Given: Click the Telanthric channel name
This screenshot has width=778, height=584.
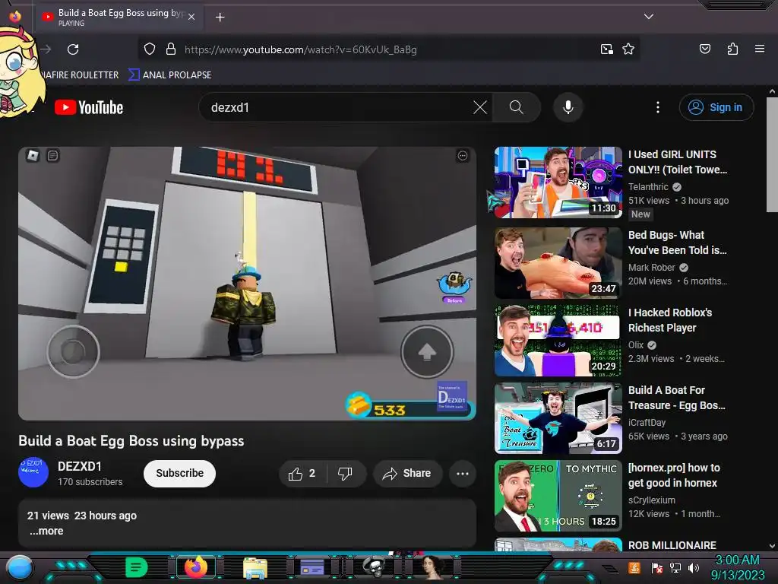Looking at the screenshot, I should point(648,187).
